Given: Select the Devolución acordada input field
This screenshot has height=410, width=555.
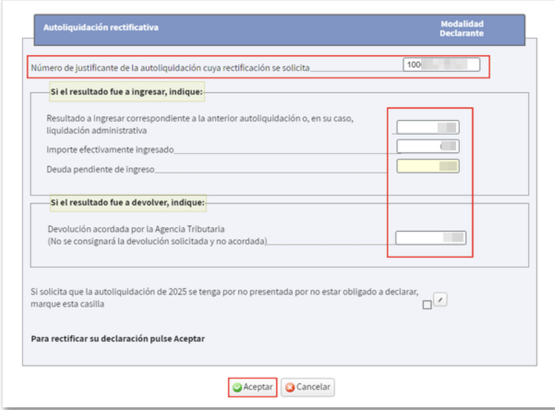Looking at the screenshot, I should 430,237.
